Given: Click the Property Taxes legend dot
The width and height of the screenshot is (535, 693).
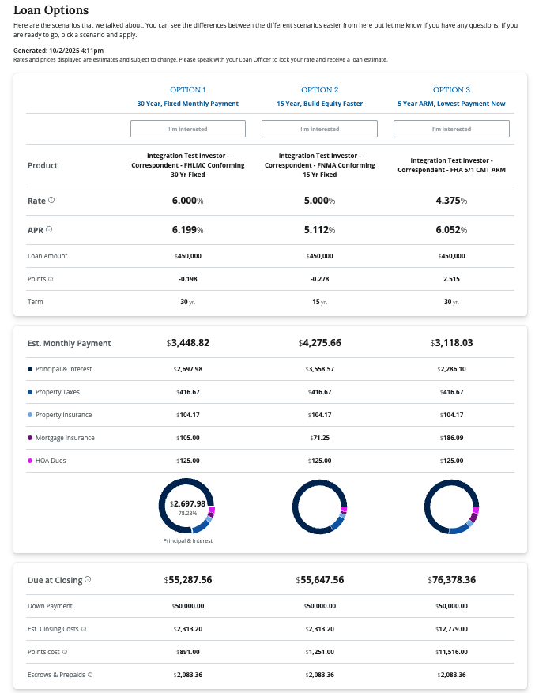Looking at the screenshot, I should pos(30,392).
